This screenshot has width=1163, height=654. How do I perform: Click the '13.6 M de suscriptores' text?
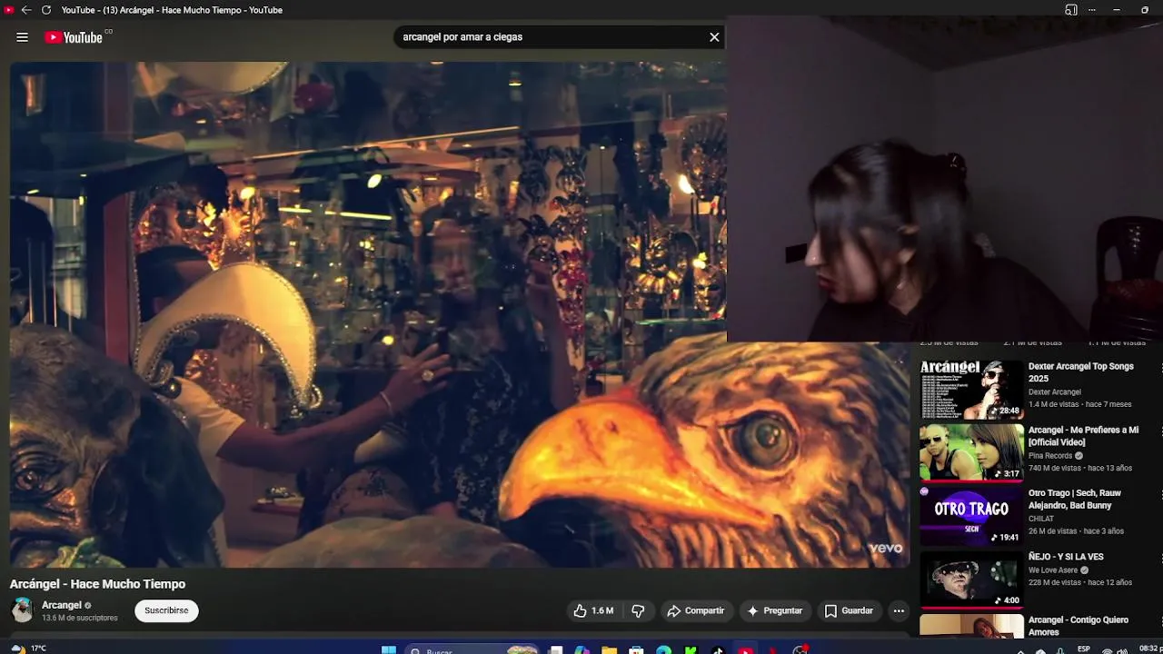point(80,618)
